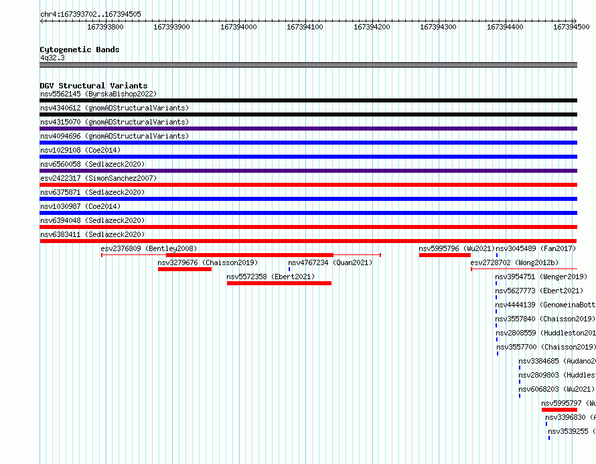Click the black bar under nsv5562145
This screenshot has height=464, width=596.
(x=308, y=100)
